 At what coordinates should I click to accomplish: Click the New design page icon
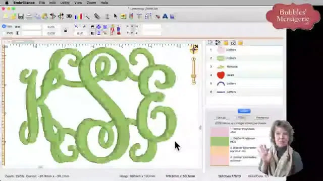(6, 16)
